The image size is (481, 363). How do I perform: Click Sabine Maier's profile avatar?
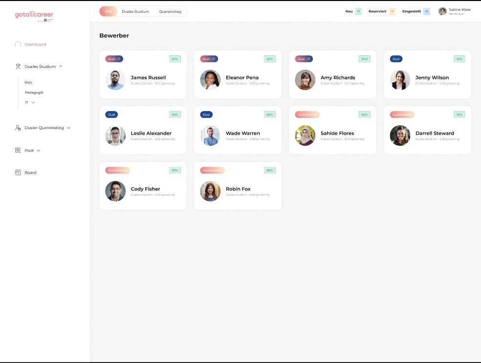point(442,11)
